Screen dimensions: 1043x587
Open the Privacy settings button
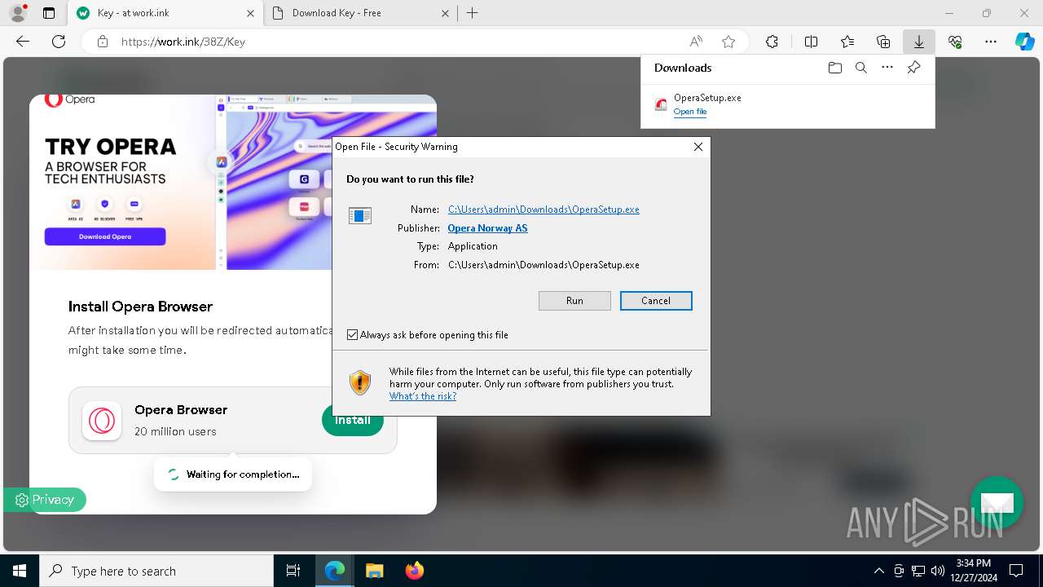click(x=45, y=500)
